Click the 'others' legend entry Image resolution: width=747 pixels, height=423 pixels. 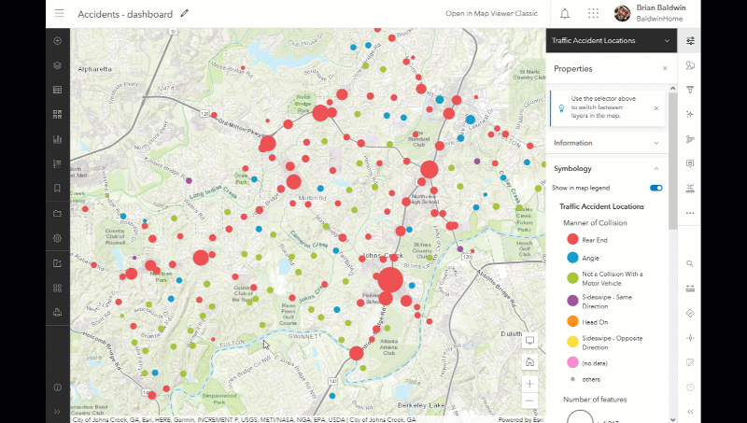(591, 380)
